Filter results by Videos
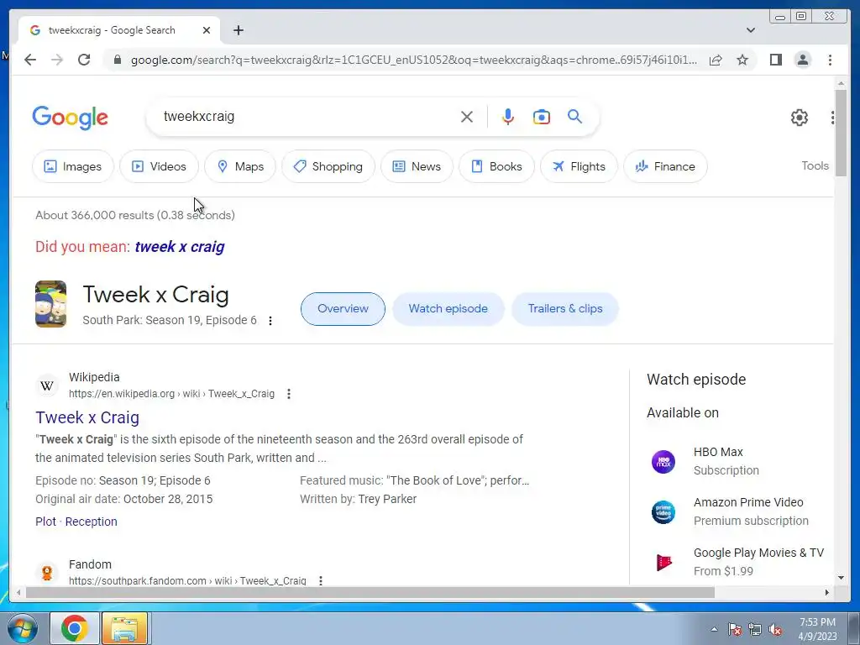The height and width of the screenshot is (645, 860). (x=159, y=166)
